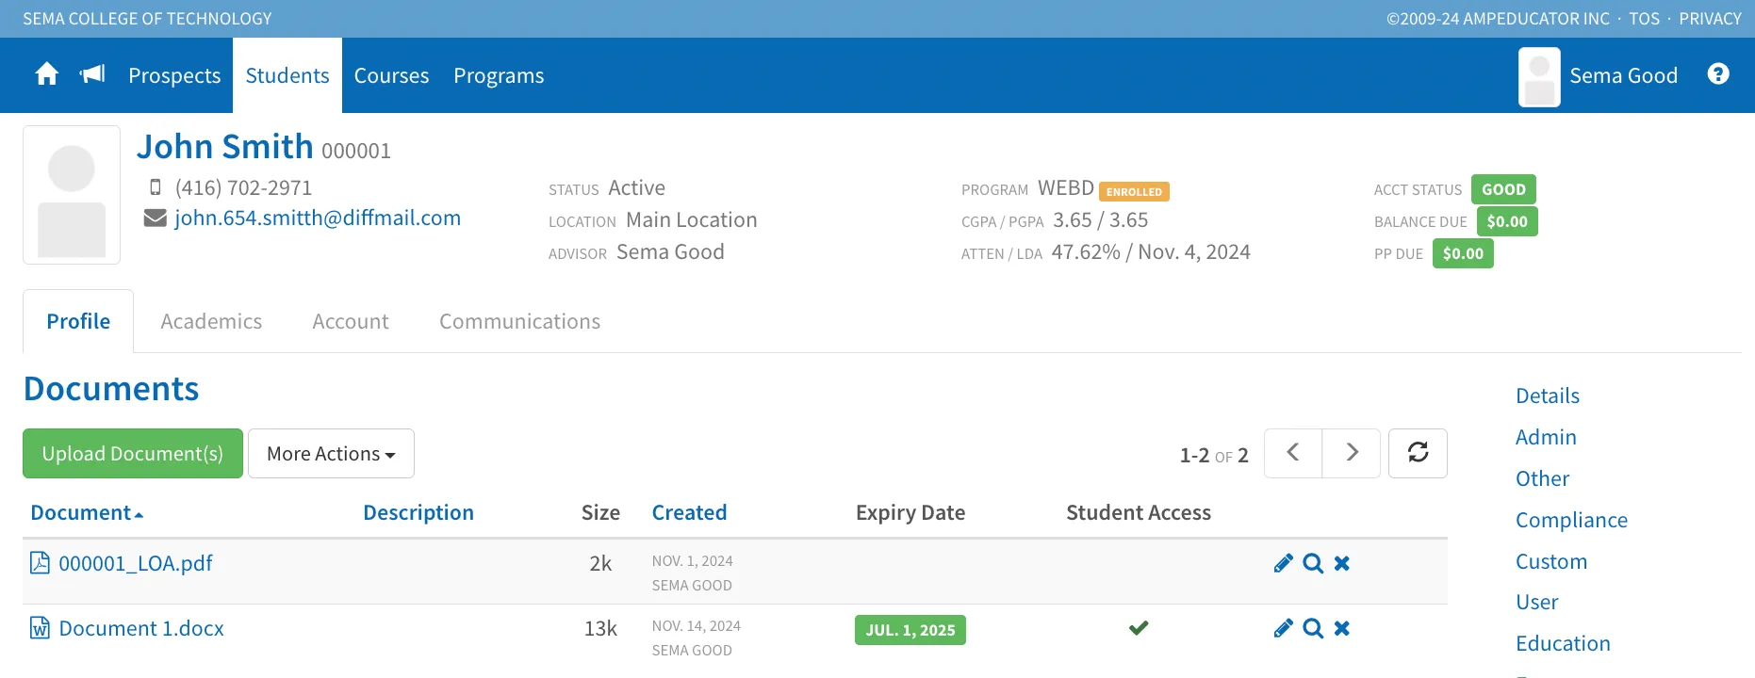Click the Sema Good user avatar

tap(1539, 76)
